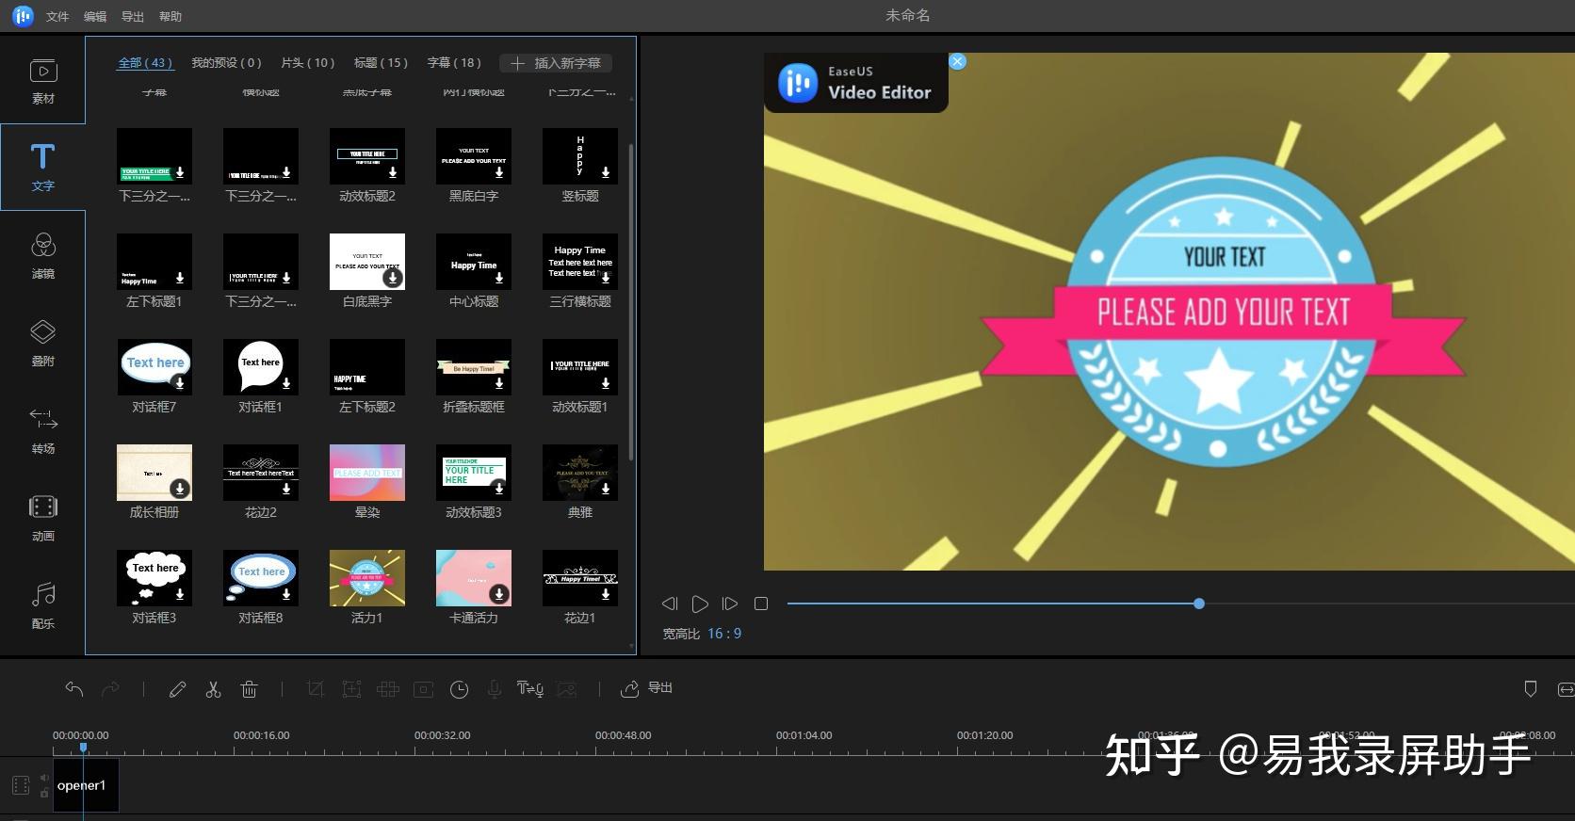The image size is (1575, 821).
Task: Click the preview progress slider handle
Action: click(x=1199, y=604)
